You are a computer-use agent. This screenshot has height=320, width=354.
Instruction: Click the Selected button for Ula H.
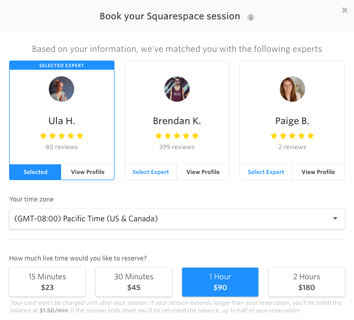point(36,172)
